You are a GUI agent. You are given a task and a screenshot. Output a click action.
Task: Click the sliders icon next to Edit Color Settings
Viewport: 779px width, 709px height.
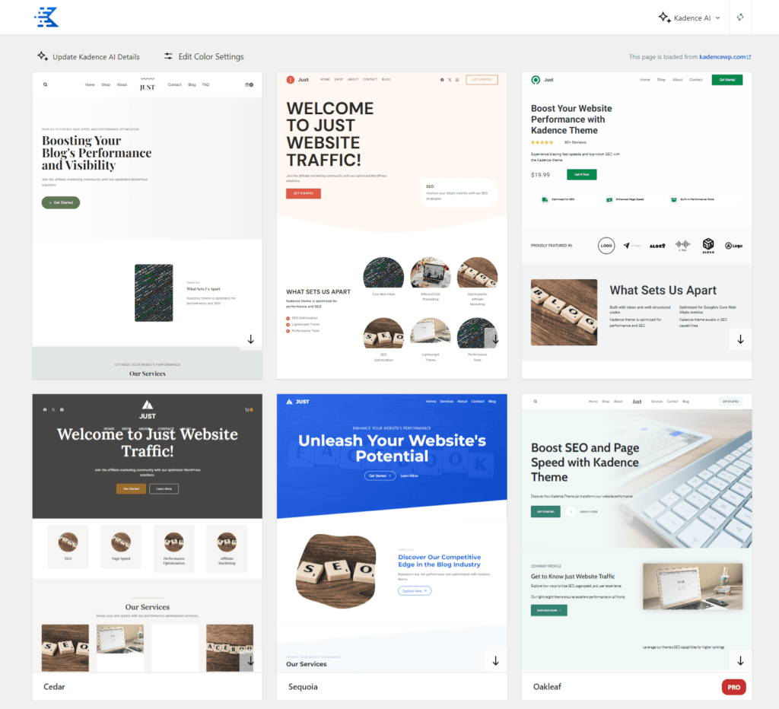[167, 56]
